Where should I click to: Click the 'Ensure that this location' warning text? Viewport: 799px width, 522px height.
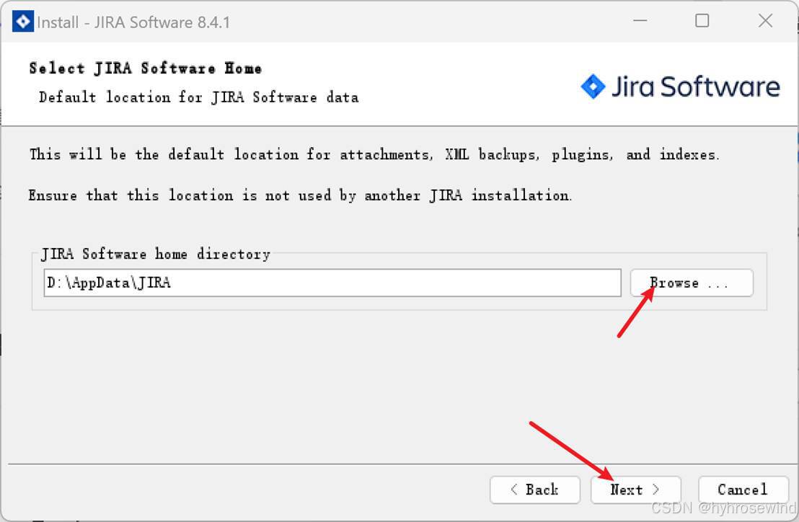click(300, 195)
